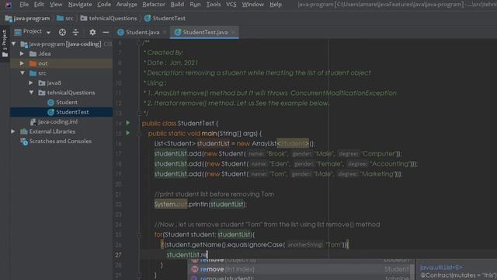Click ArrayList in studentList declaration
497x280 pixels.
tap(264, 144)
